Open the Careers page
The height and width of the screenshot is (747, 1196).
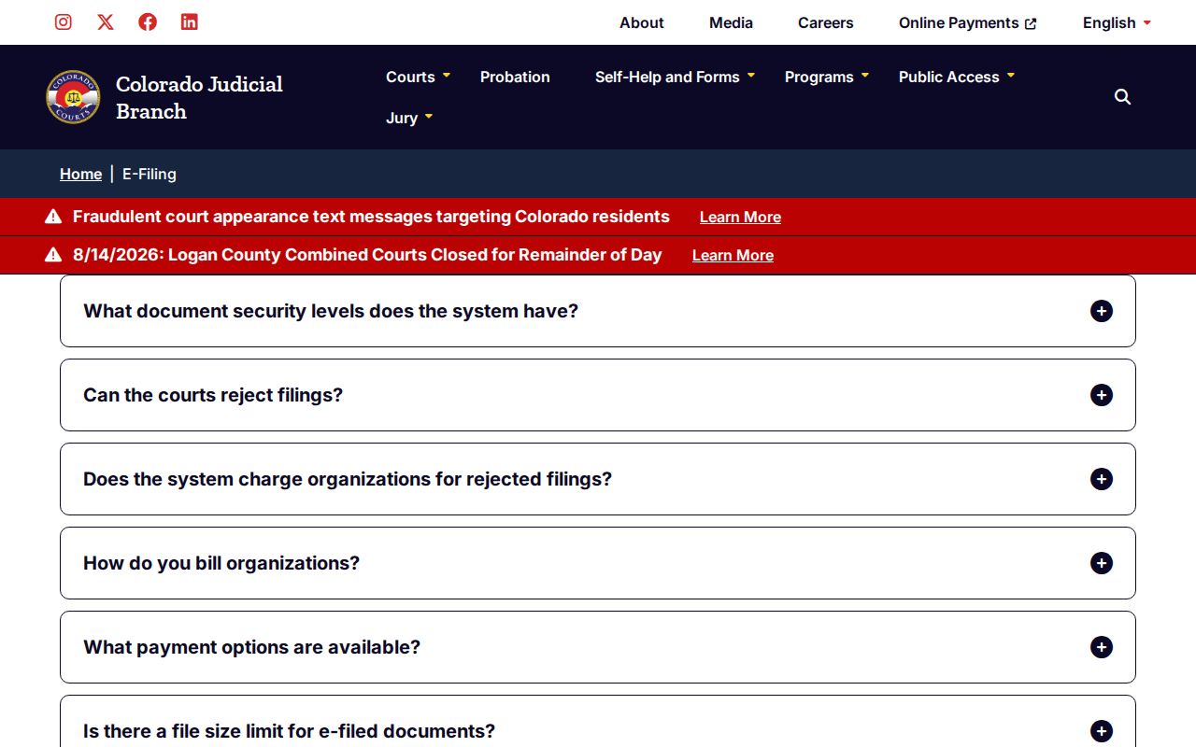tap(826, 22)
